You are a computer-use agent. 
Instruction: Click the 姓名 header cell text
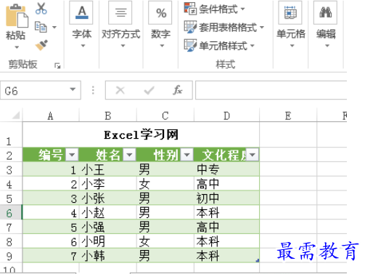[x=108, y=155]
